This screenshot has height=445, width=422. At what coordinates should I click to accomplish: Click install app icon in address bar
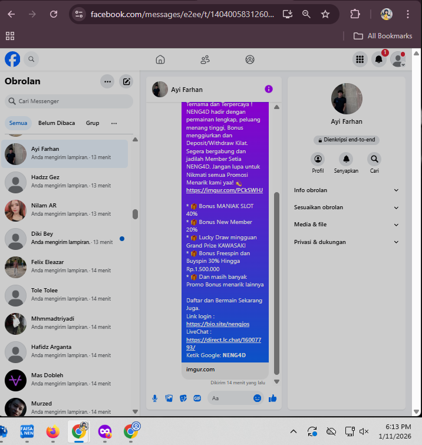[288, 14]
